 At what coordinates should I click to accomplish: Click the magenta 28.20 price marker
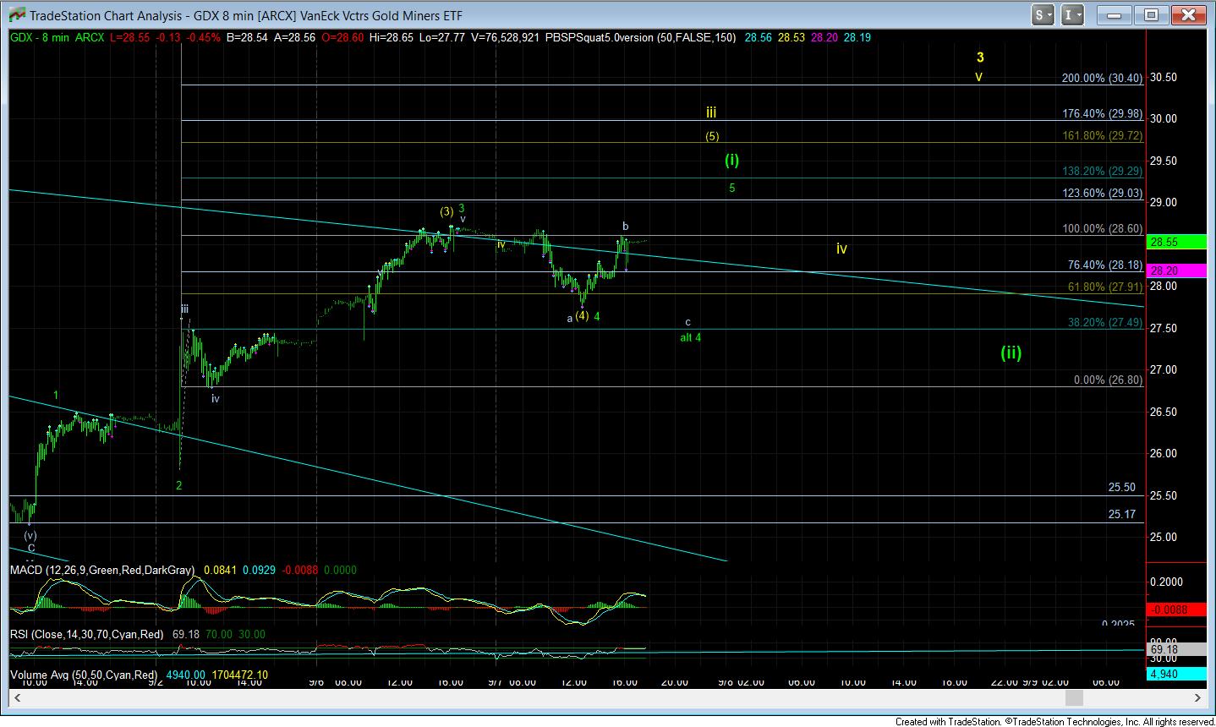tap(1176, 271)
